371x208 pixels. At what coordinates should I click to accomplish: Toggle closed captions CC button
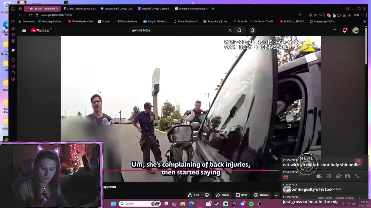(x=329, y=177)
